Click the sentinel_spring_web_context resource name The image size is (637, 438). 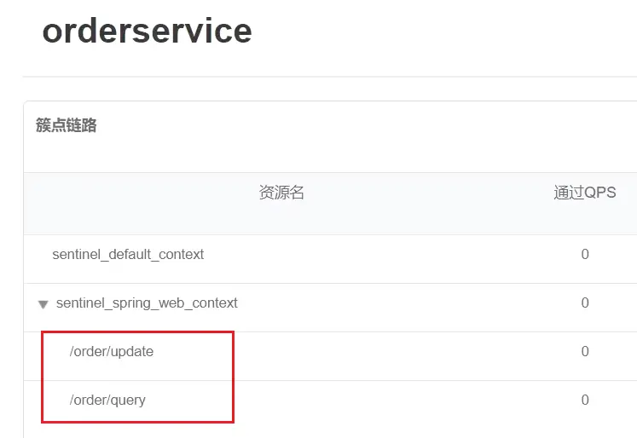pos(147,303)
